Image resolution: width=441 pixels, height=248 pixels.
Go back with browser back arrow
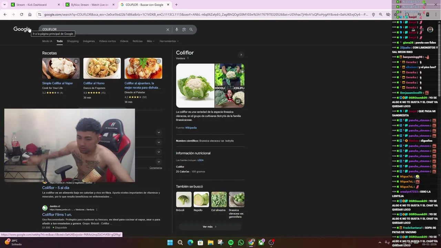pos(5,14)
